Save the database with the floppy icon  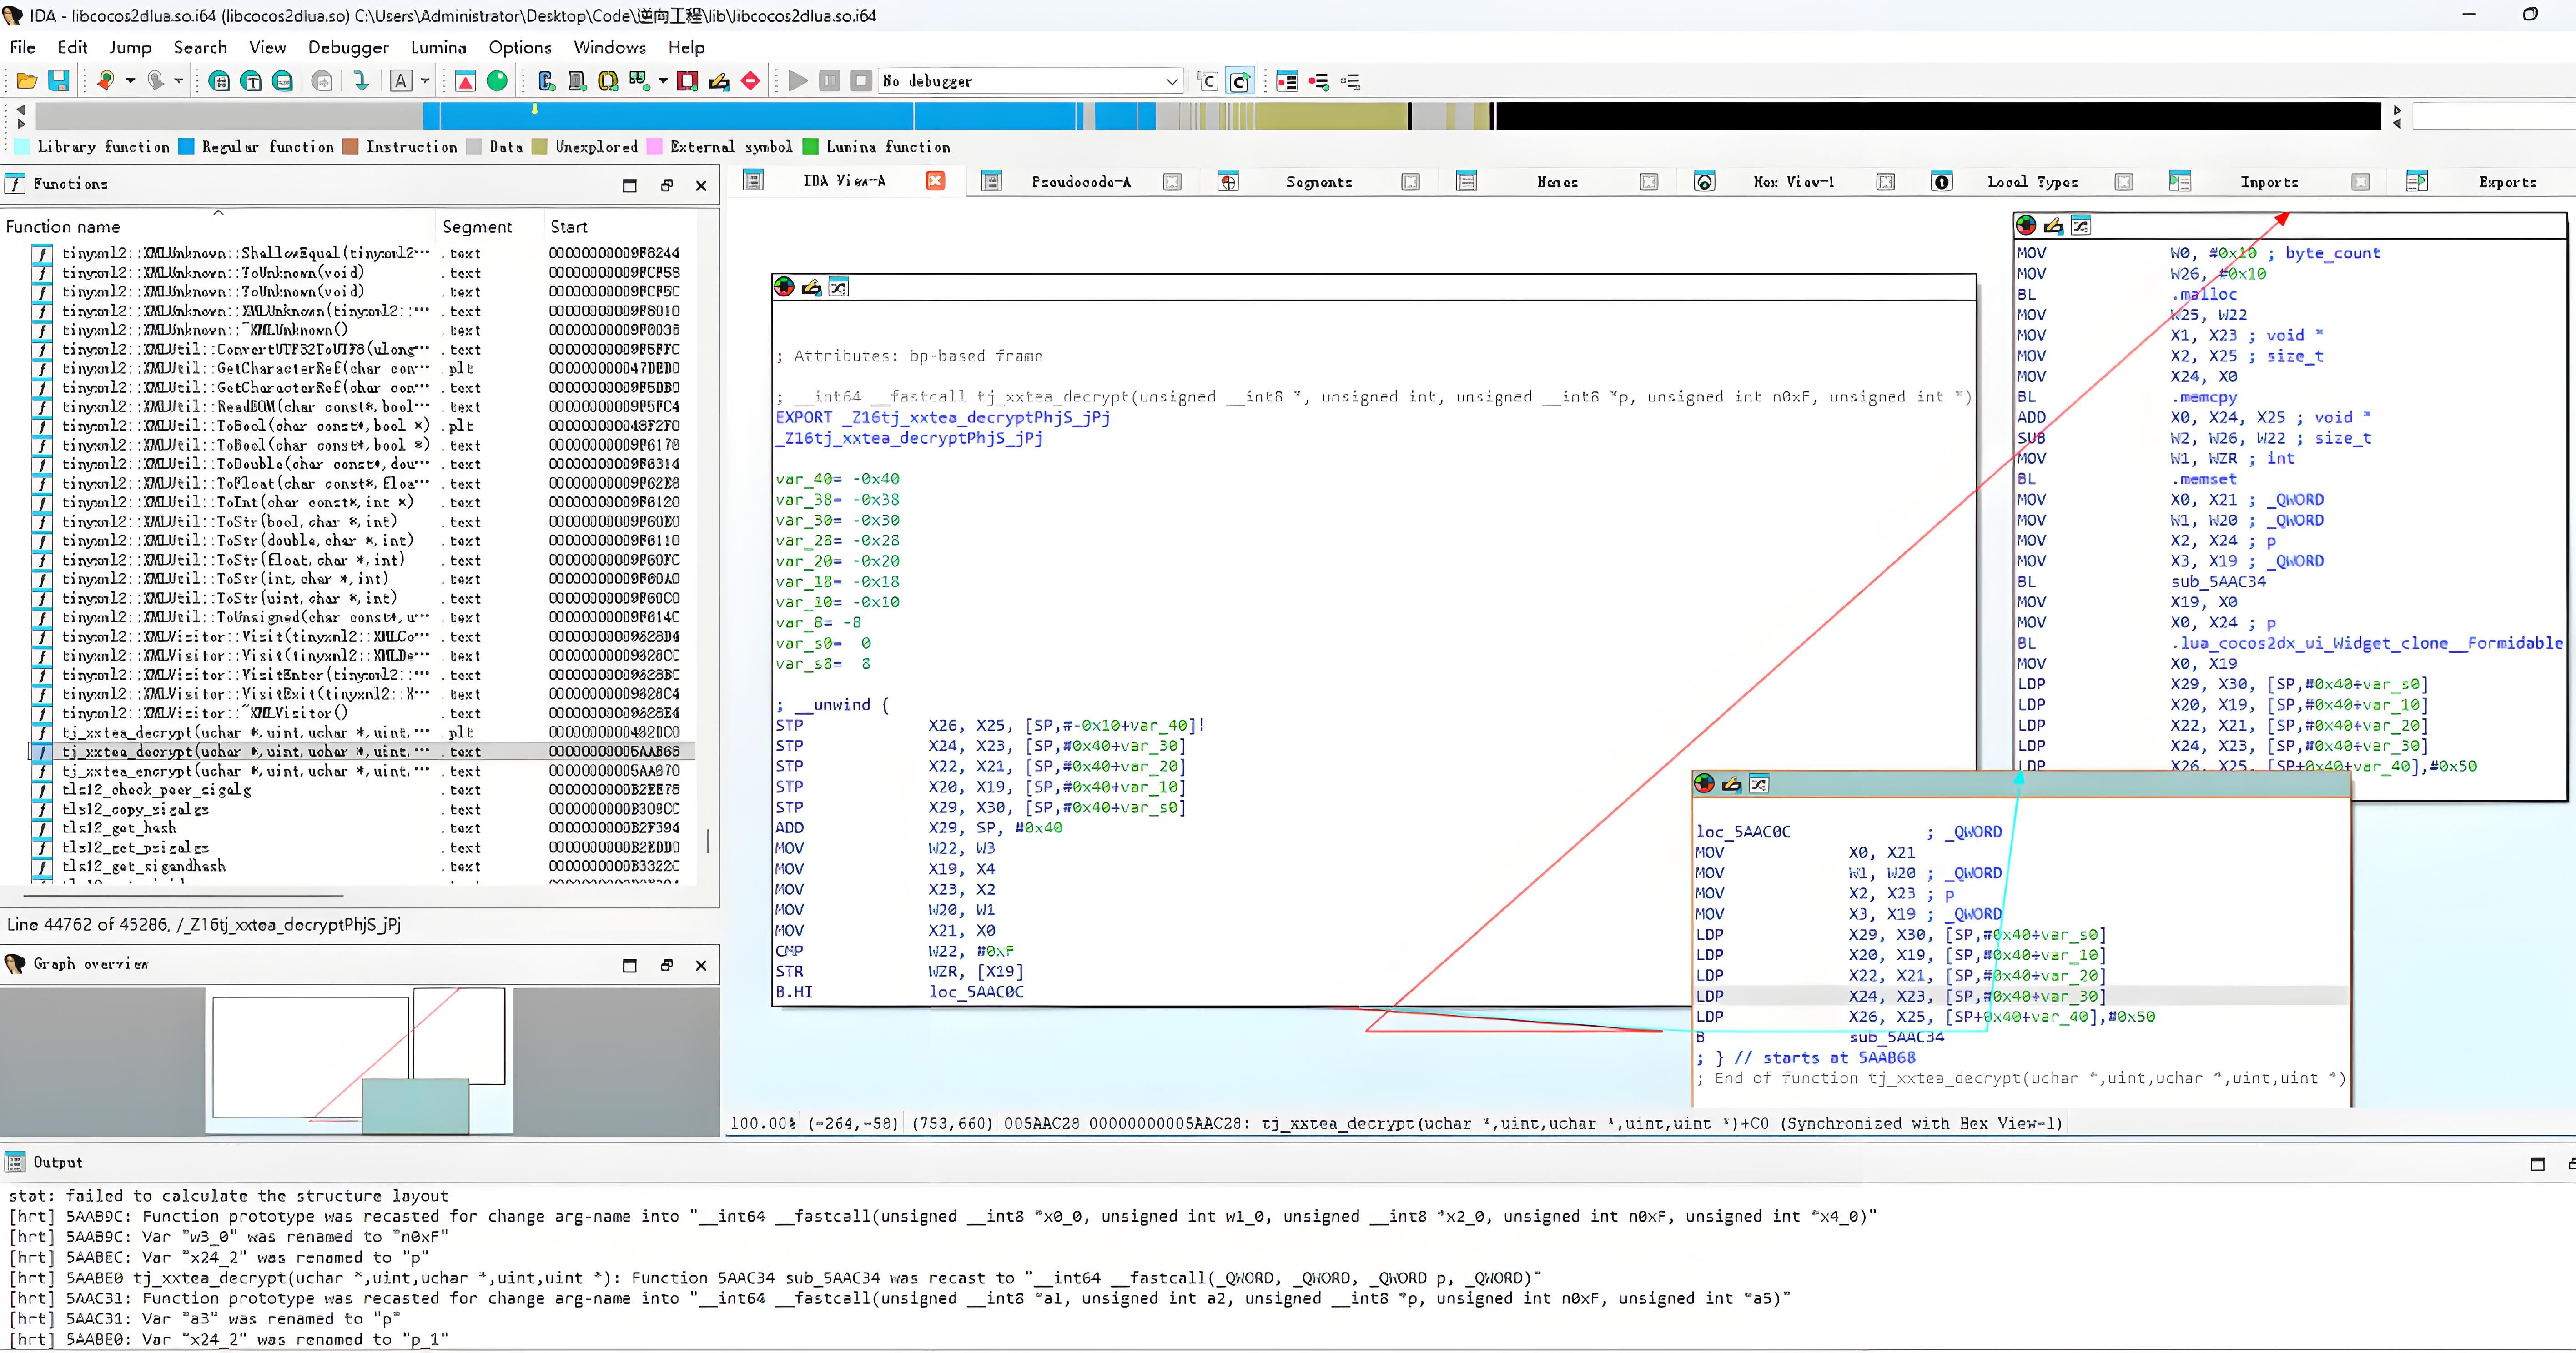point(59,81)
